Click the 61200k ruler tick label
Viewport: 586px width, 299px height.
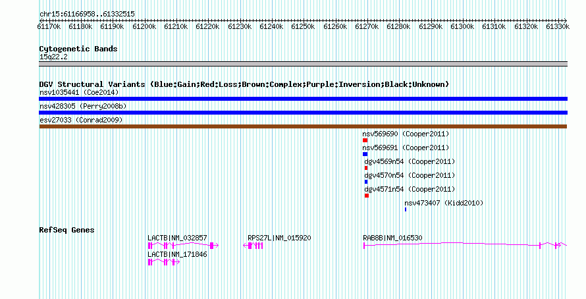coord(144,26)
